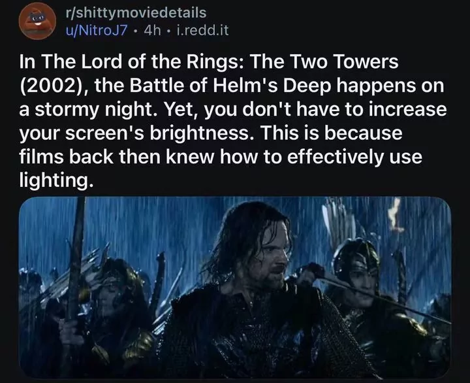The image size is (470, 383).
Task: Click 'effectively use' words in title
Action: tap(354, 157)
